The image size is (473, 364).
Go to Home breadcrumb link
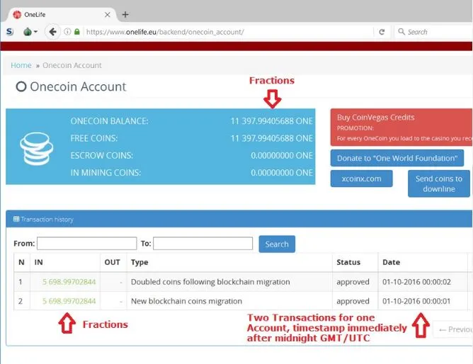(x=21, y=65)
